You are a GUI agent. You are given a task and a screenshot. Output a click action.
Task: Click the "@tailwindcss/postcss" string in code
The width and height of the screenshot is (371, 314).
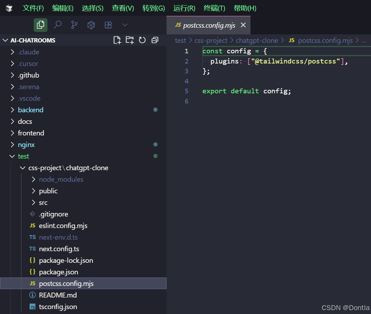[295, 61]
